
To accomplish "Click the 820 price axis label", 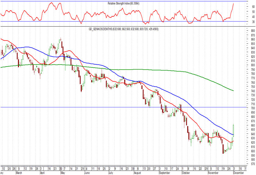I will point(253,57).
